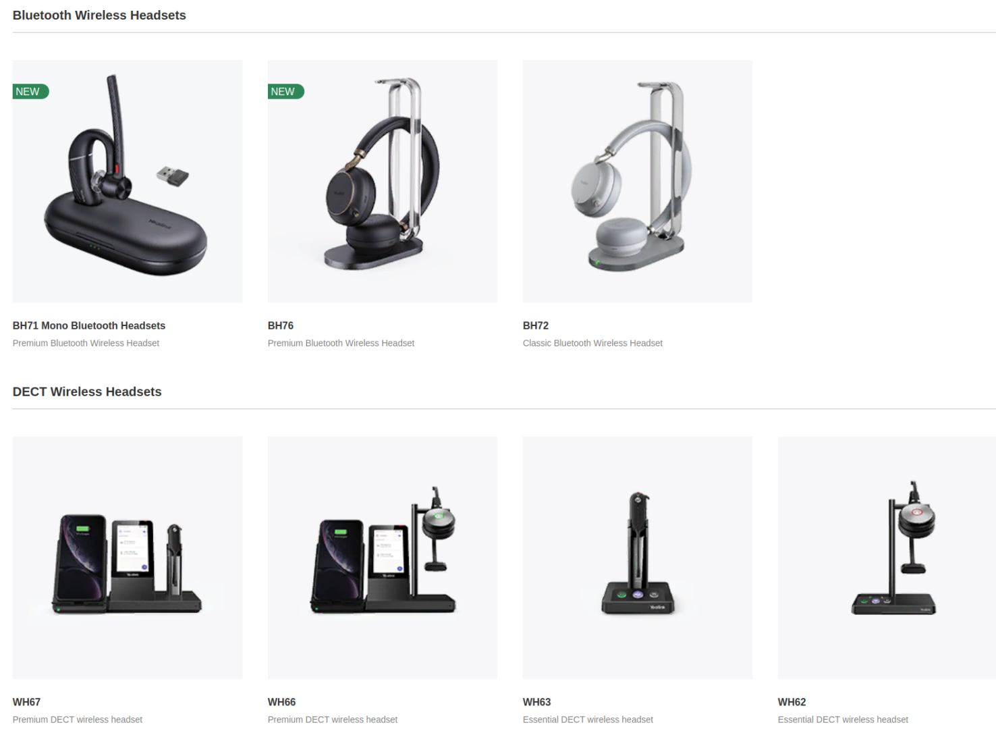Screen dimensions: 996x729
Task: Open the BH71 Mono Bluetooth headset image
Action: tap(128, 181)
